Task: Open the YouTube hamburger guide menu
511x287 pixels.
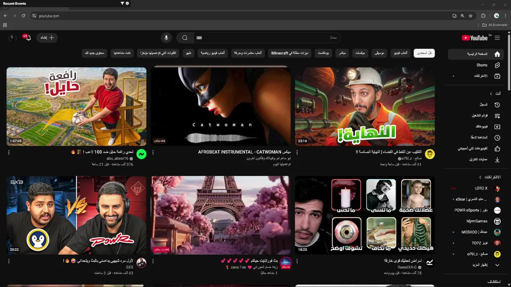Action: click(x=497, y=38)
